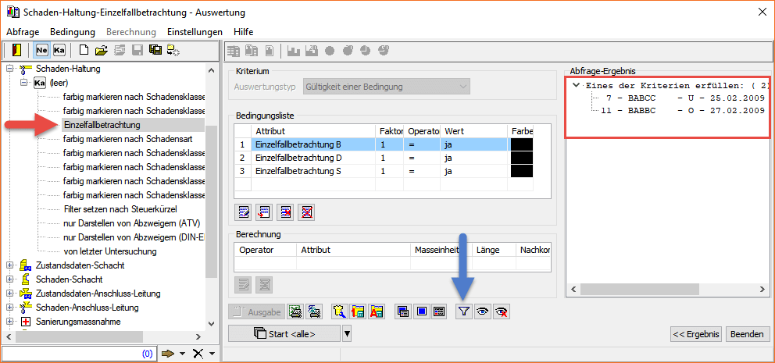Click the exit door icon in toolbar

16,51
